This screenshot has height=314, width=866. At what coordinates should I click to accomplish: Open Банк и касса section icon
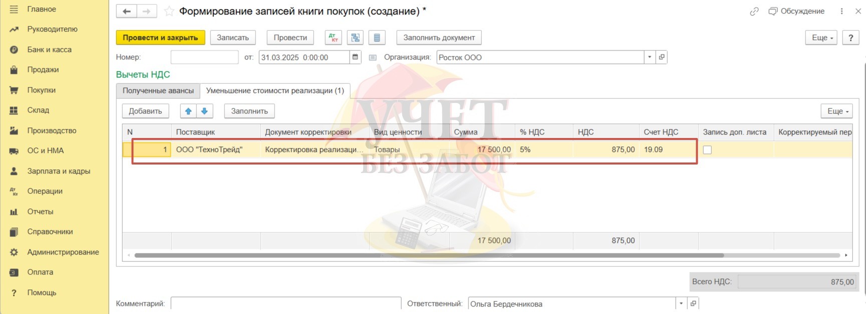click(14, 49)
